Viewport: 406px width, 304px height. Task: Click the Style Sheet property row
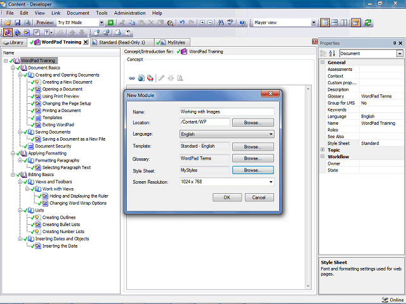click(365, 143)
